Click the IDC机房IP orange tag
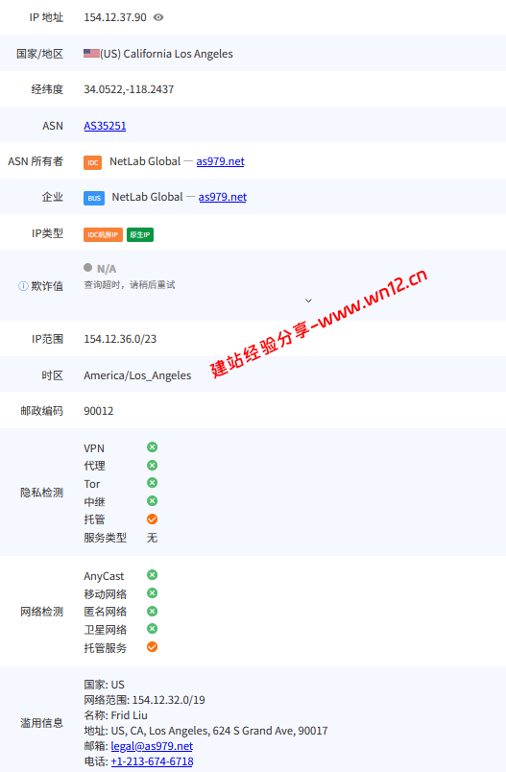The width and height of the screenshot is (506, 772). click(x=103, y=235)
